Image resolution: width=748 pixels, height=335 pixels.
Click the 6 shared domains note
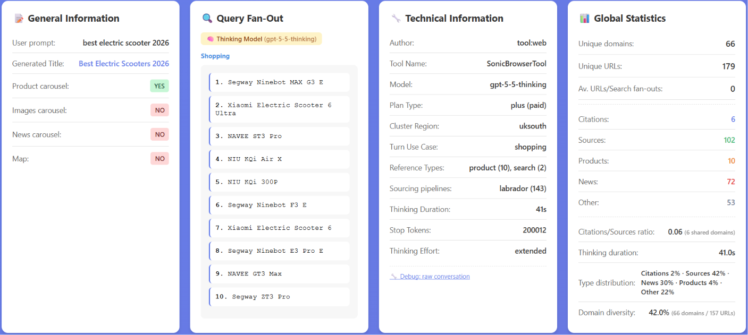710,233
